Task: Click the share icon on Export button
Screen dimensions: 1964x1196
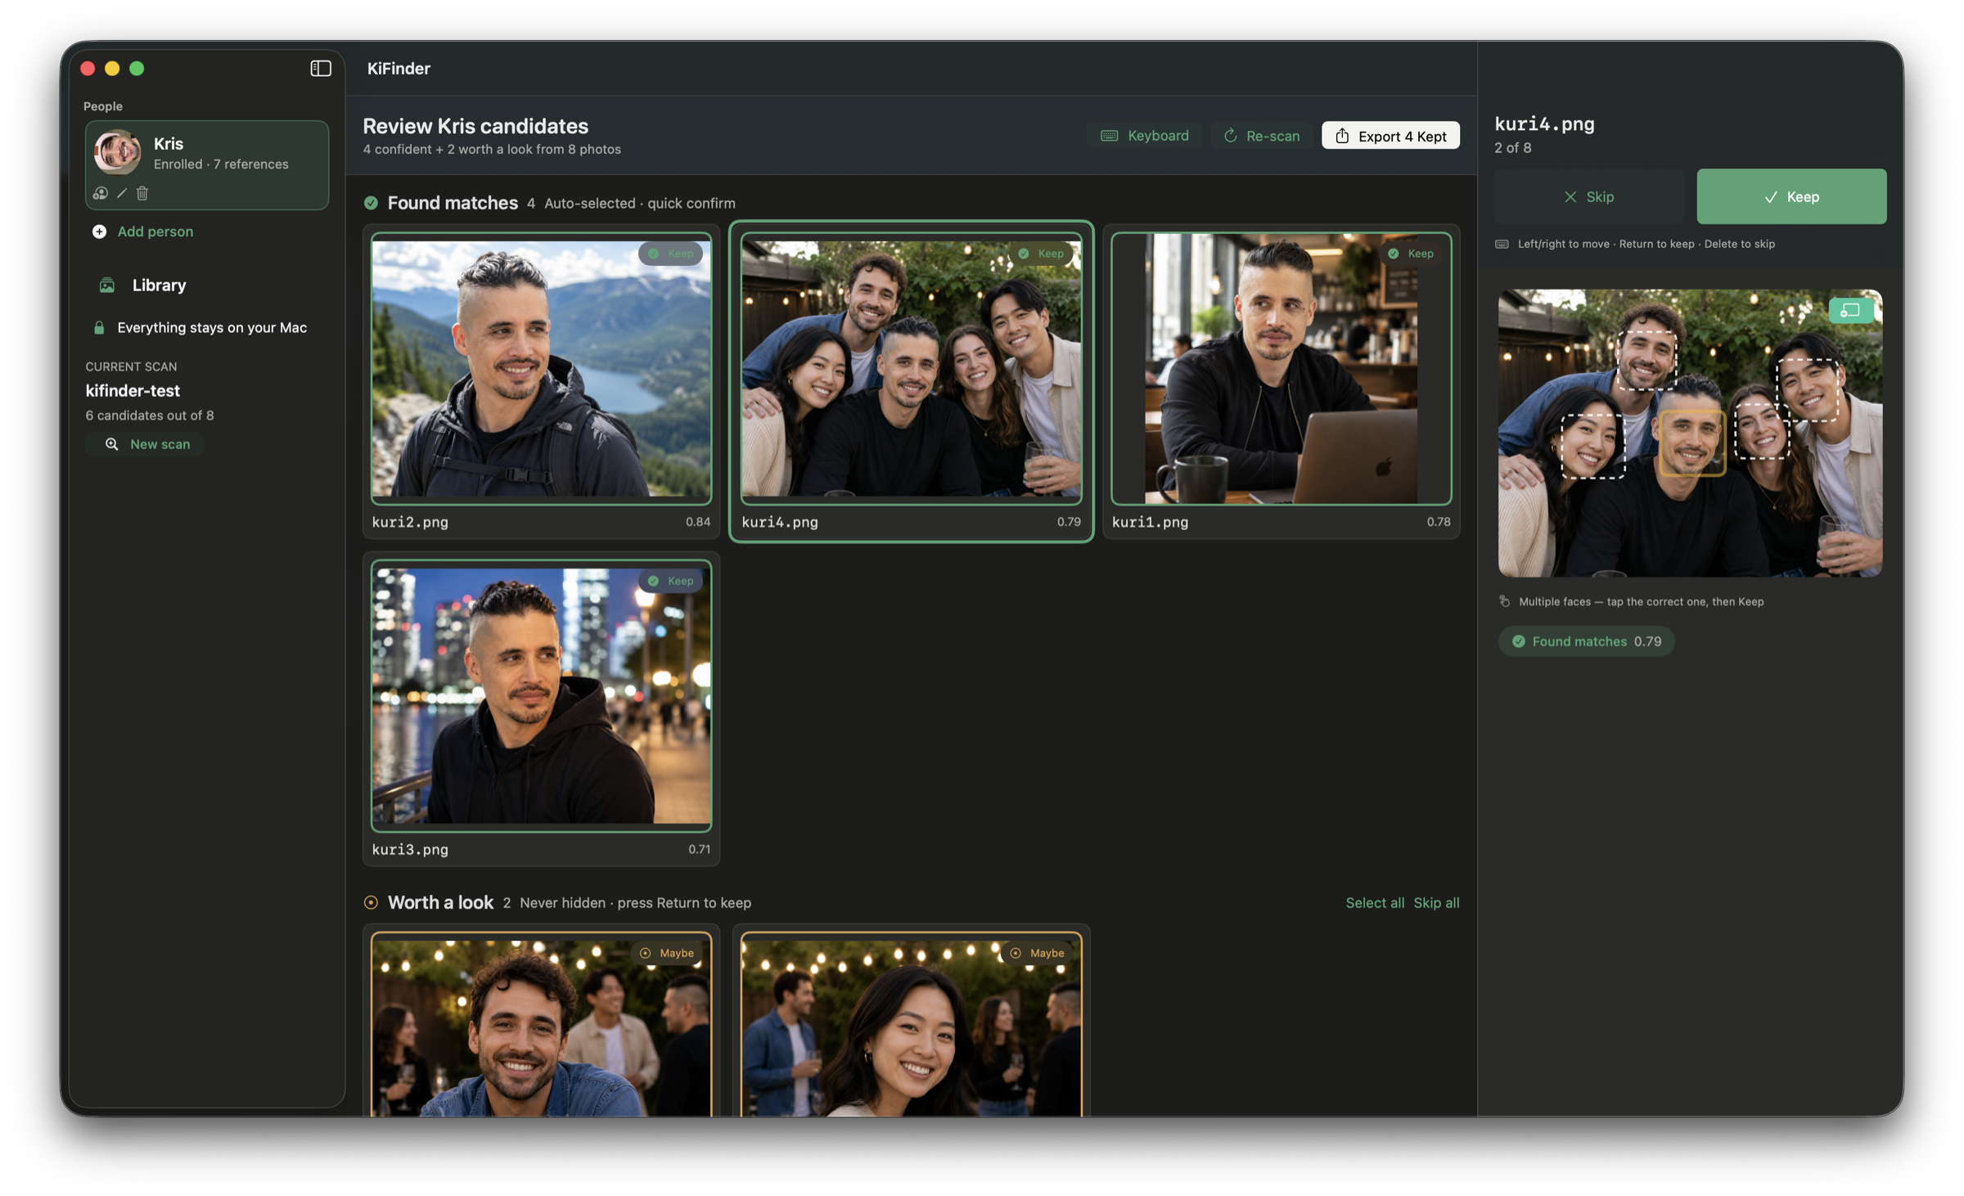Action: click(x=1341, y=136)
